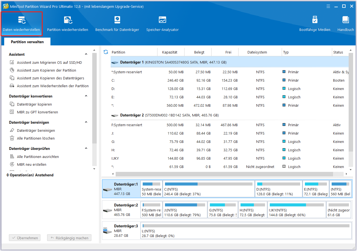Switch to Partition verwalten tab
357x251 pixels.
click(x=27, y=42)
